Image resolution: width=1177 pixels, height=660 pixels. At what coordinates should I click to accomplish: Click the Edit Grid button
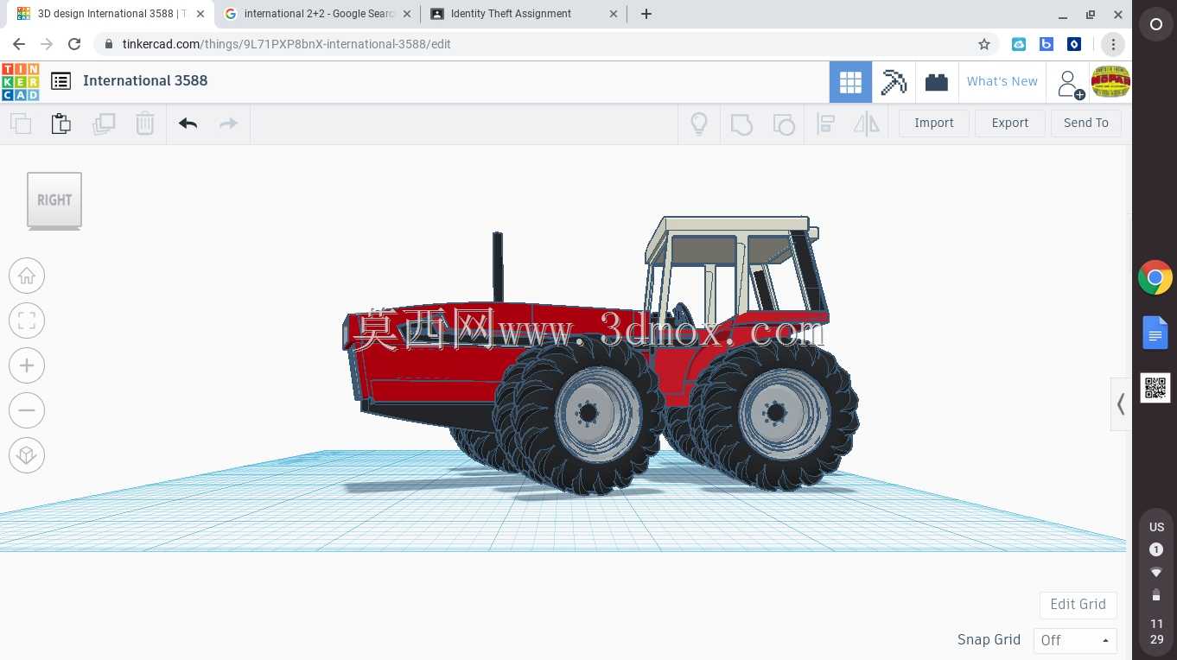1078,605
